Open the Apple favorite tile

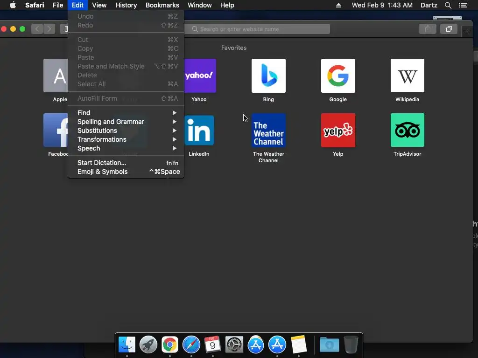coord(56,76)
